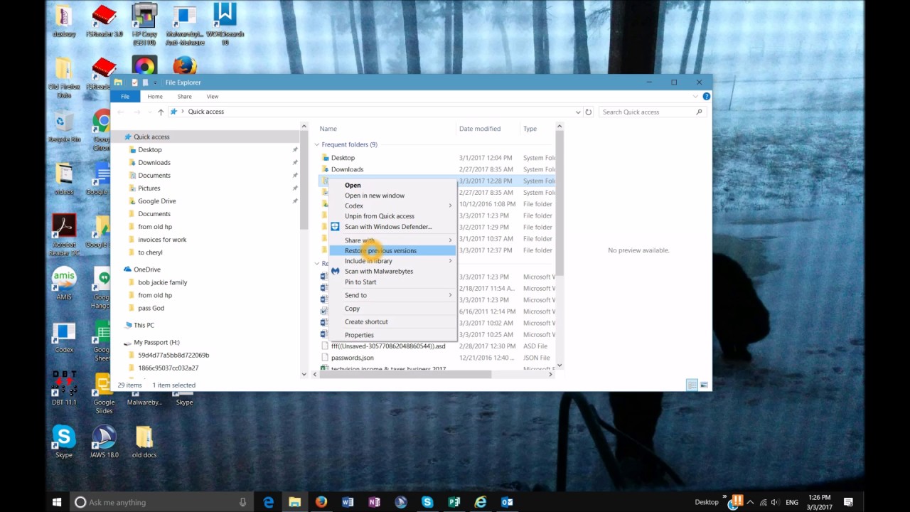The image size is (910, 512).
Task: Launch Skype from bottom-row desktop icon
Action: coord(64,442)
